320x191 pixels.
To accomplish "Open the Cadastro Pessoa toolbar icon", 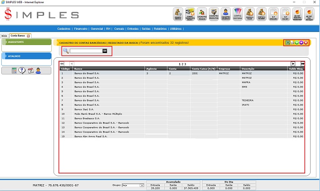I will tap(202, 14).
